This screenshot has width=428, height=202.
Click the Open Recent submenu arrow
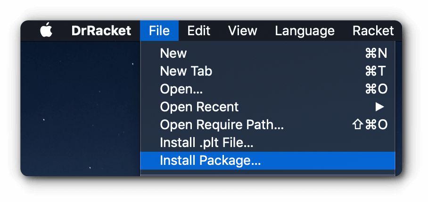[x=379, y=107]
